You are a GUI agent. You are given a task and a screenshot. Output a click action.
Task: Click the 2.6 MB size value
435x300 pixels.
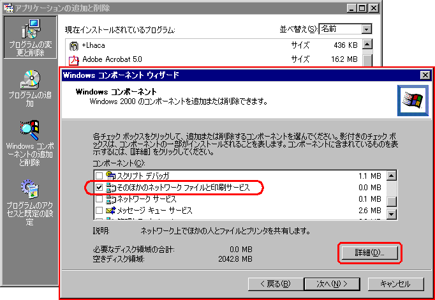pos(369,211)
